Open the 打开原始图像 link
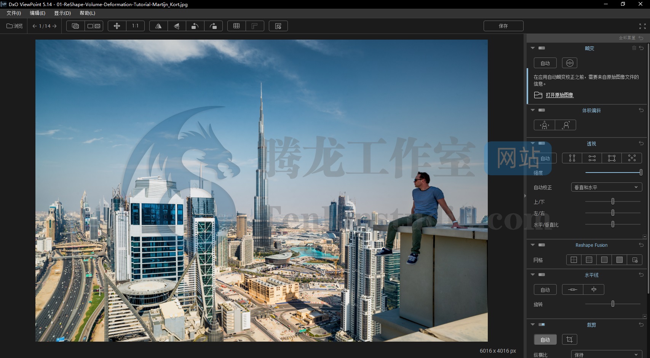Image resolution: width=650 pixels, height=358 pixels. click(559, 95)
